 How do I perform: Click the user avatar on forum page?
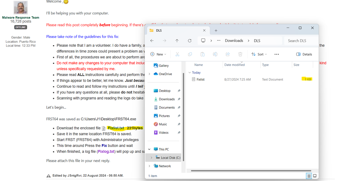pos(21,8)
